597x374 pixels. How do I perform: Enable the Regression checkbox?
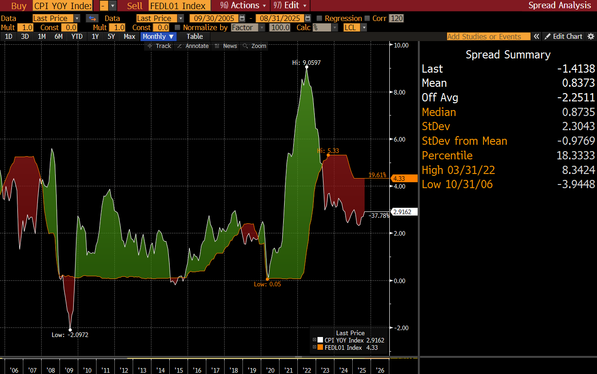tap(320, 18)
